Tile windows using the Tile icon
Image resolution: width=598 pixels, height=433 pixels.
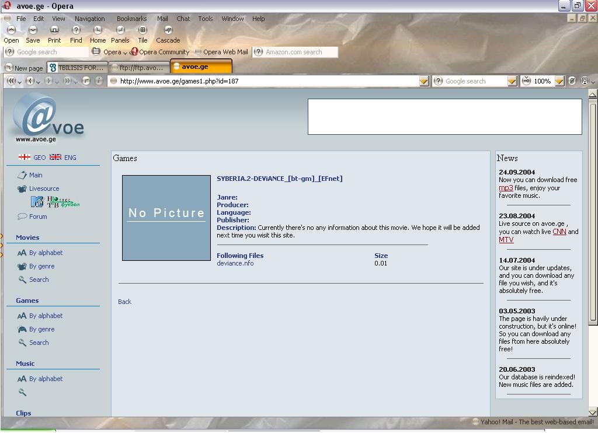142,30
